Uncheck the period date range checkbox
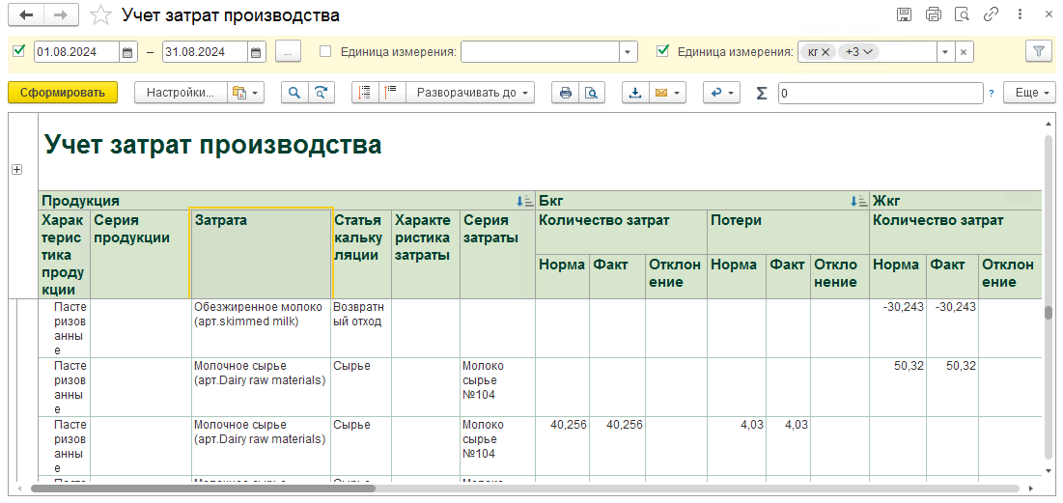Viewport: 1063px width, 503px height. click(x=19, y=51)
